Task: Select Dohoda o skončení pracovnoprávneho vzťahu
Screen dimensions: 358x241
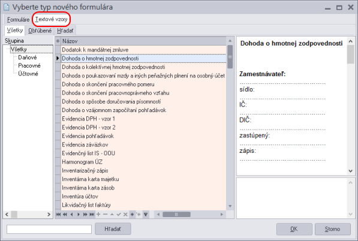Action: (144, 93)
